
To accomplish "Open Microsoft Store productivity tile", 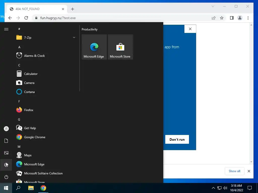I will pyautogui.click(x=120, y=47).
